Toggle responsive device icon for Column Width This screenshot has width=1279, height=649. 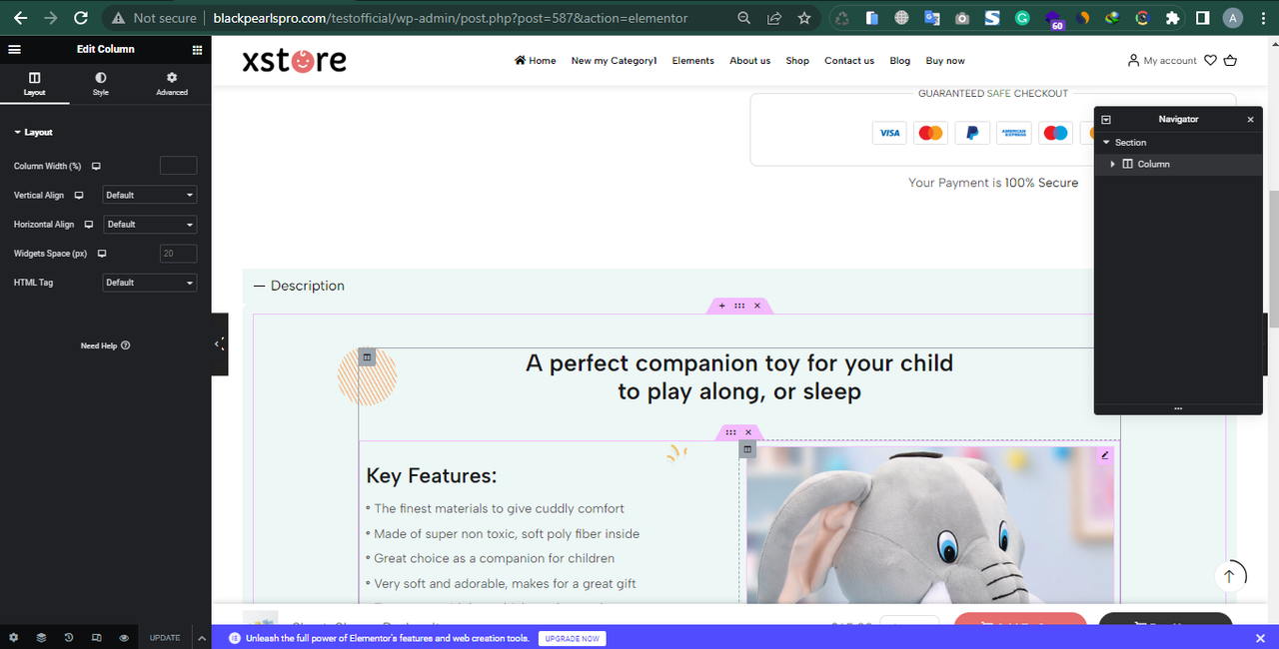point(97,166)
